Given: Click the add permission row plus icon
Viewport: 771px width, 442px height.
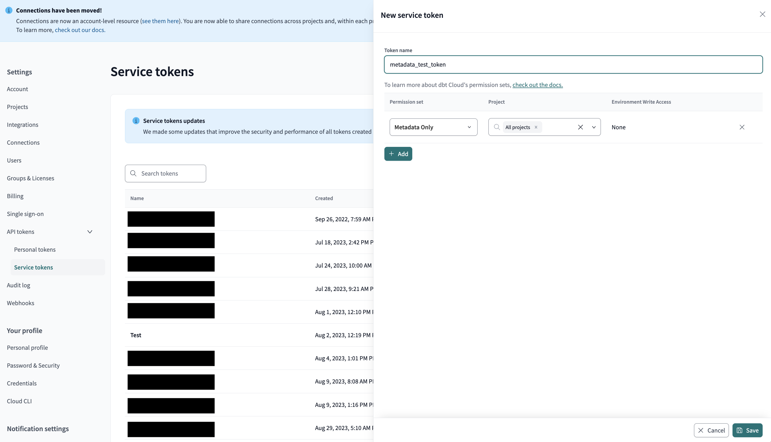Looking at the screenshot, I should click(x=391, y=154).
